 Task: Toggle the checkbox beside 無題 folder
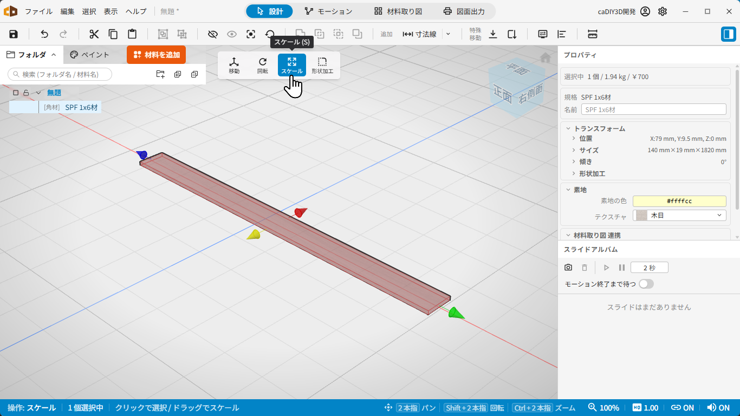pos(16,93)
